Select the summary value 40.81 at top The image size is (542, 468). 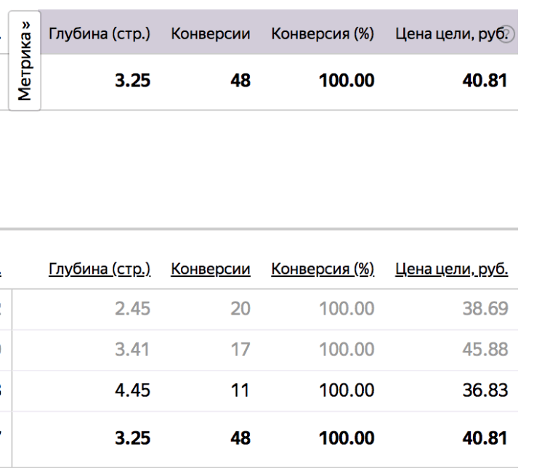coord(485,81)
